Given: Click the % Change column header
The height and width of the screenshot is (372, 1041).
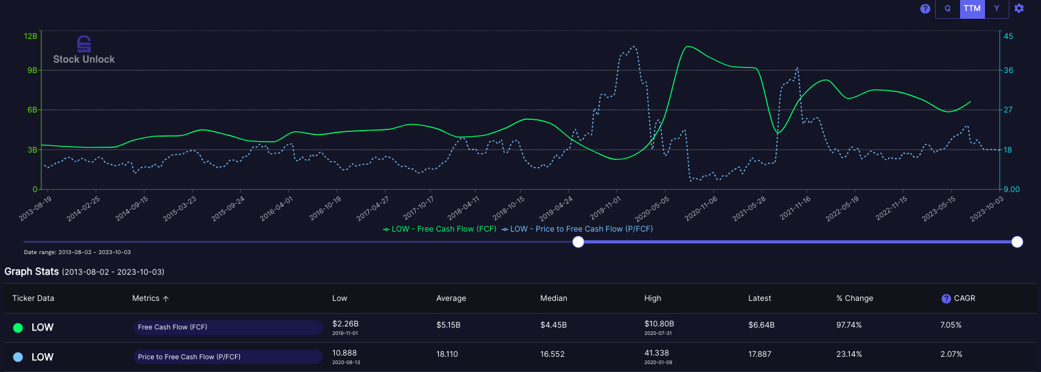Looking at the screenshot, I should 855,298.
